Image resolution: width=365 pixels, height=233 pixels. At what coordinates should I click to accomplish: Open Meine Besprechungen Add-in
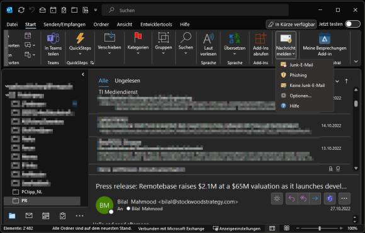[325, 45]
